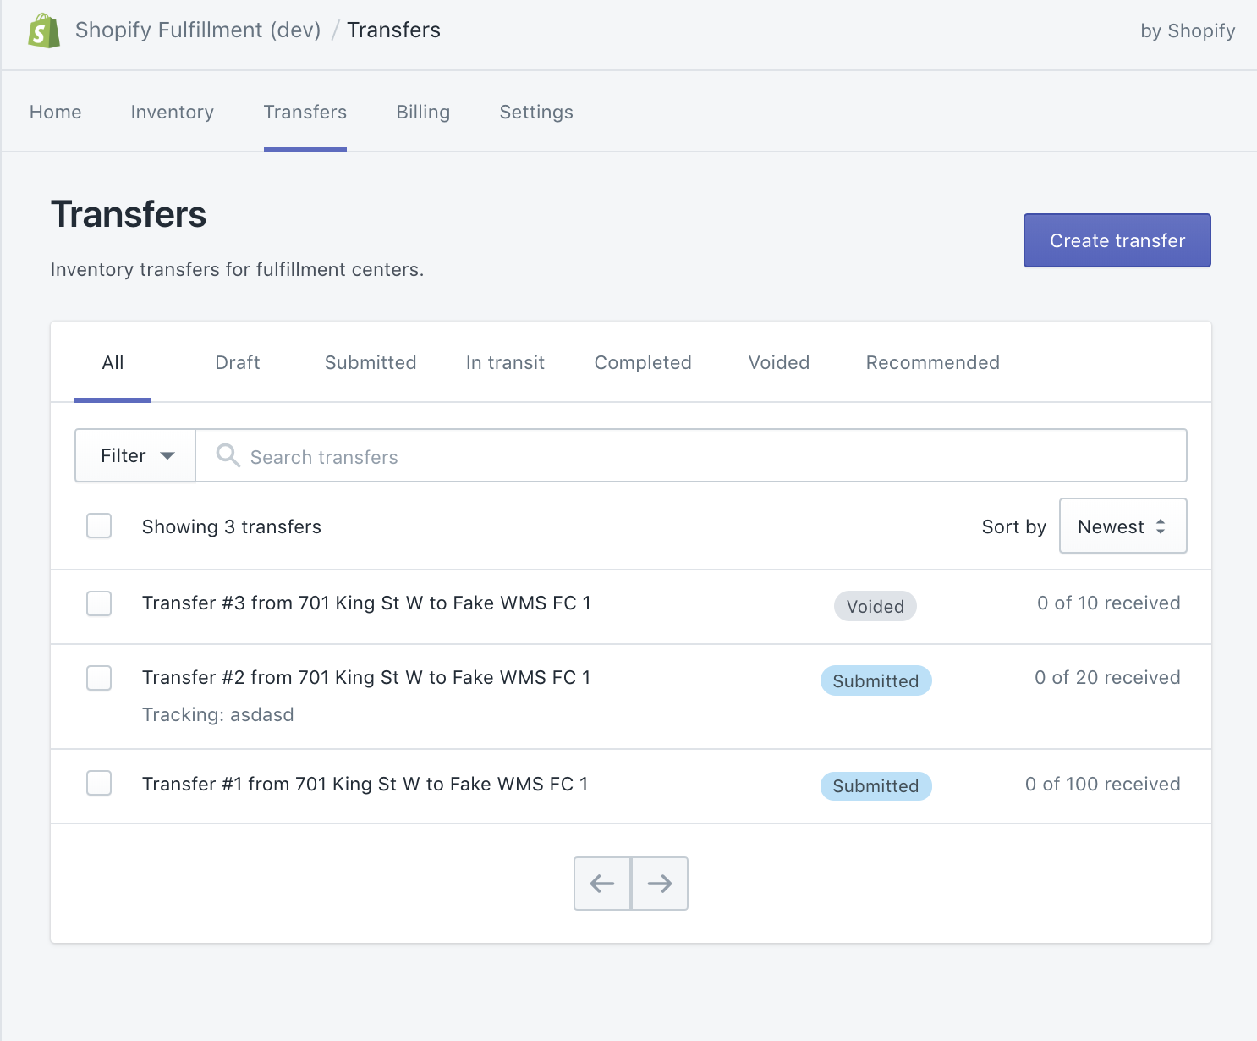The width and height of the screenshot is (1257, 1041).
Task: Click the '0 of 10 received' text
Action: (x=1109, y=603)
